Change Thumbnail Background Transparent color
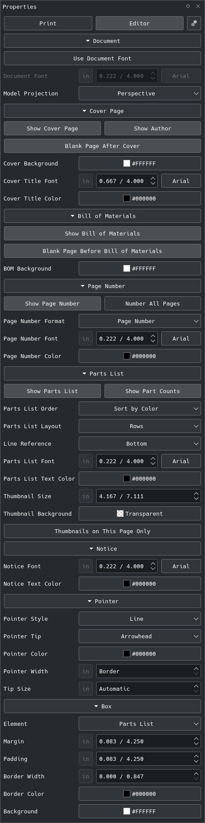 (x=140, y=513)
